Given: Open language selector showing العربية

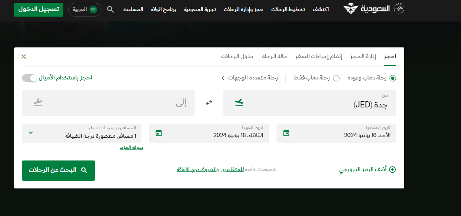Looking at the screenshot, I should [85, 10].
